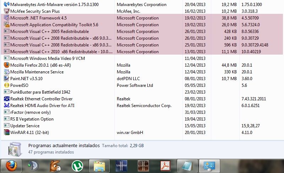Viewport: 284px width, 173px height.
Task: Open eMule donkey icon in taskbar
Action: 55,166
